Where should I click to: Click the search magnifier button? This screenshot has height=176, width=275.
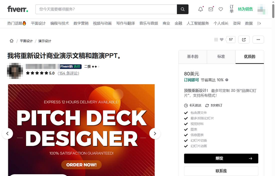pyautogui.click(x=182, y=9)
